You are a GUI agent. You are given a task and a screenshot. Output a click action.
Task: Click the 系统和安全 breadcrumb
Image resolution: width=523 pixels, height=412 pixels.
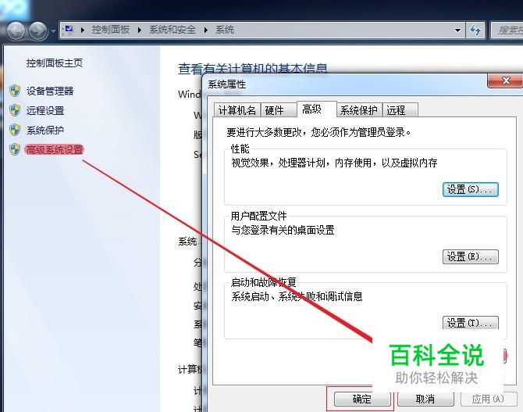pos(172,30)
